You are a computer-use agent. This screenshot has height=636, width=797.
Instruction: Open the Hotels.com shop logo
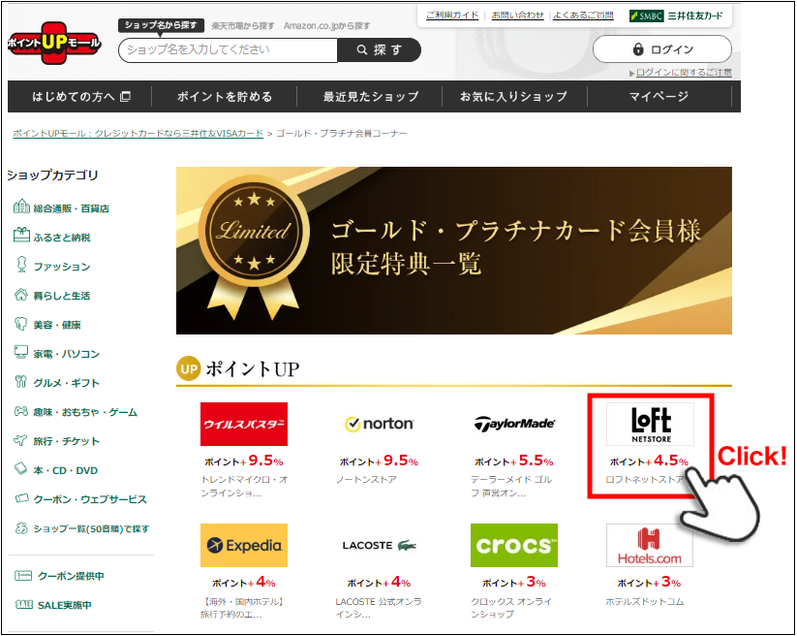650,546
